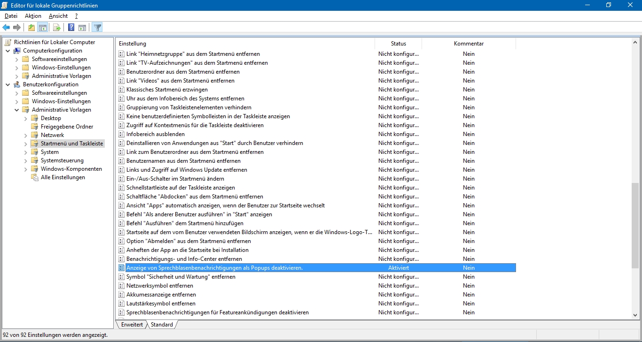Screen dimensions: 642x342
Task: Click the list scrollbar down arrow
Action: click(635, 315)
